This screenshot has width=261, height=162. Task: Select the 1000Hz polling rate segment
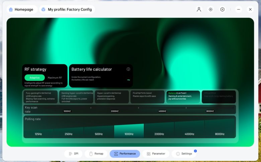(129, 131)
